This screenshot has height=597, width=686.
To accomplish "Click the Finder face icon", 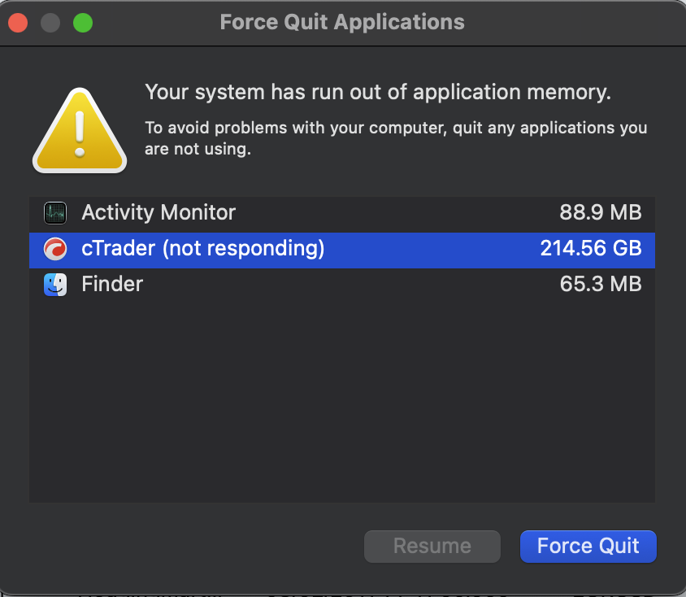I will click(55, 285).
